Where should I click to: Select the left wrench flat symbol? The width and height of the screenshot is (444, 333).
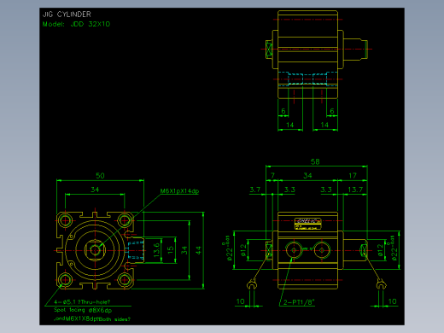[251, 284]
